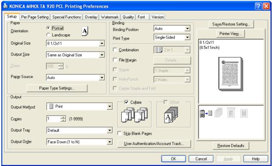Enable the File Margin checkbox
The width and height of the screenshot is (272, 166).
(x=115, y=60)
